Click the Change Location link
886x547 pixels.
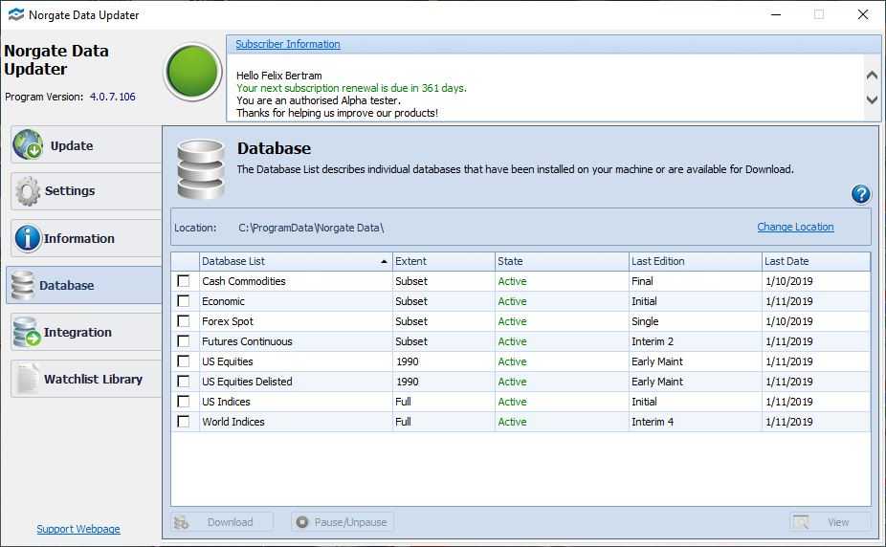click(795, 227)
